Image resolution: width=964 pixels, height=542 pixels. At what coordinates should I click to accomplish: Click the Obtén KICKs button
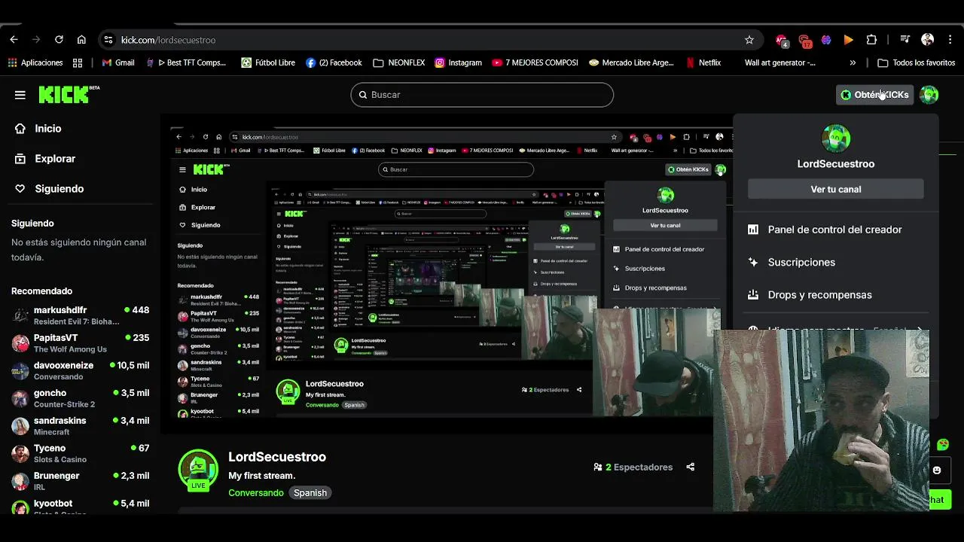point(874,95)
